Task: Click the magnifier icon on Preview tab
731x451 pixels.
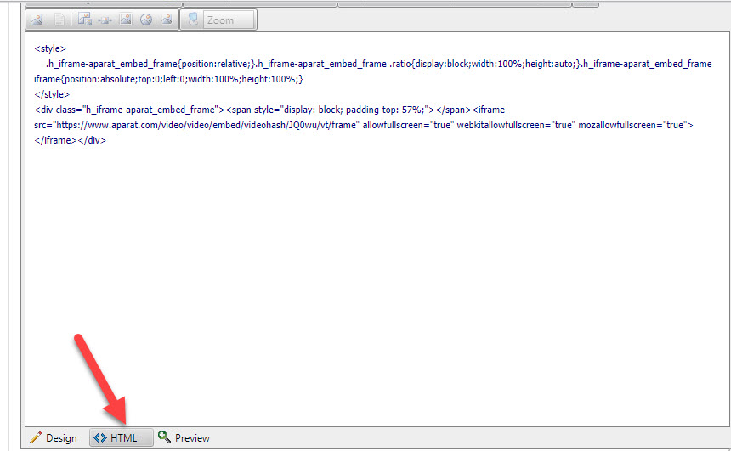Action: click(164, 438)
